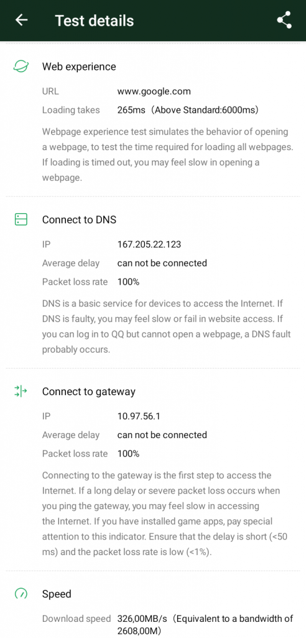The image size is (306, 638).
Task: Tap the Connect to gateway arrows icon
Action: (x=21, y=391)
